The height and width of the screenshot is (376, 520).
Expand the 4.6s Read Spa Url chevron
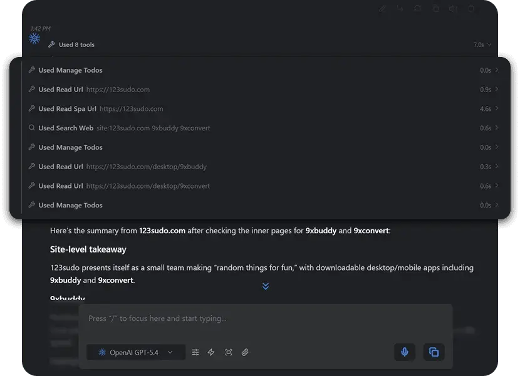tap(496, 108)
